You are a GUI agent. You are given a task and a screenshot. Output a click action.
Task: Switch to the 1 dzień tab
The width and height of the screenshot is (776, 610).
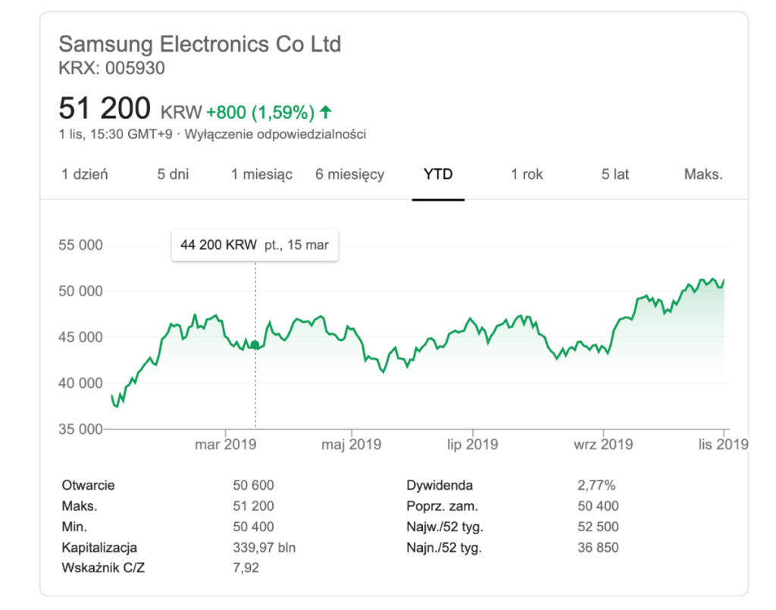point(85,174)
